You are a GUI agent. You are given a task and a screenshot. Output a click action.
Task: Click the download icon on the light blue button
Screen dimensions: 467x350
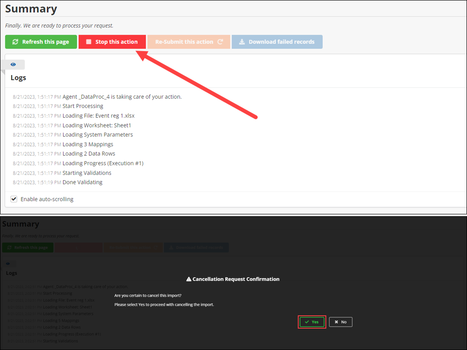point(242,42)
